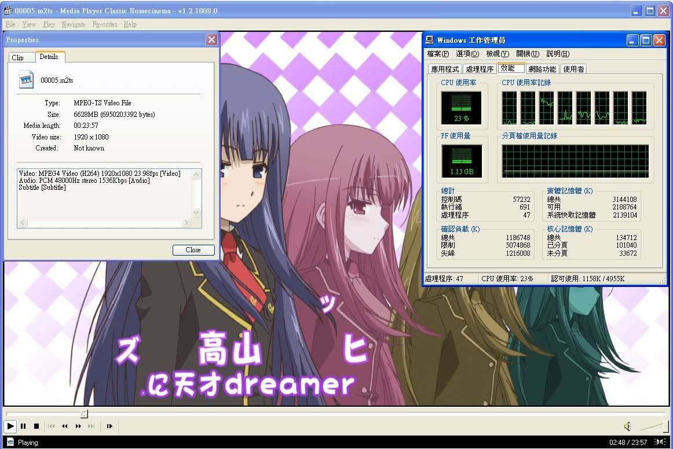This screenshot has width=673, height=449.
Task: Click the CPU usage 23% gauge
Action: coord(462,108)
